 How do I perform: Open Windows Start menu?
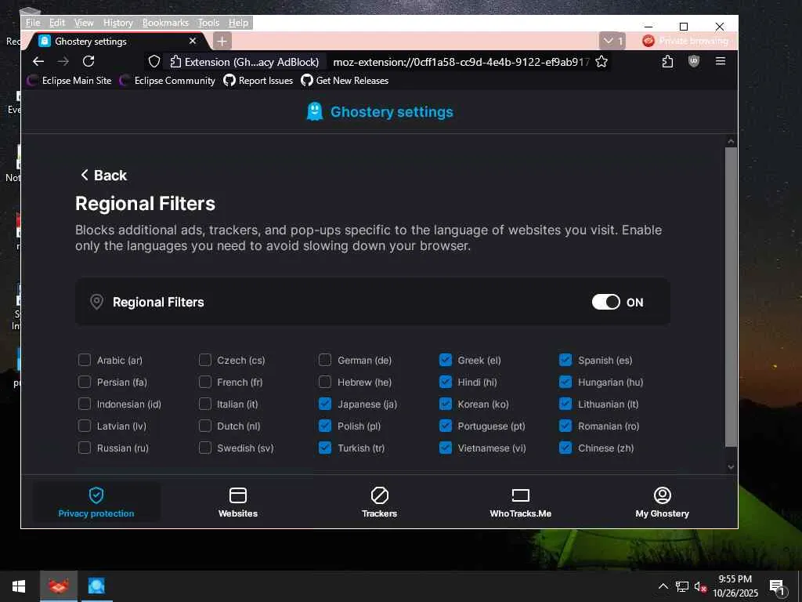[19, 586]
